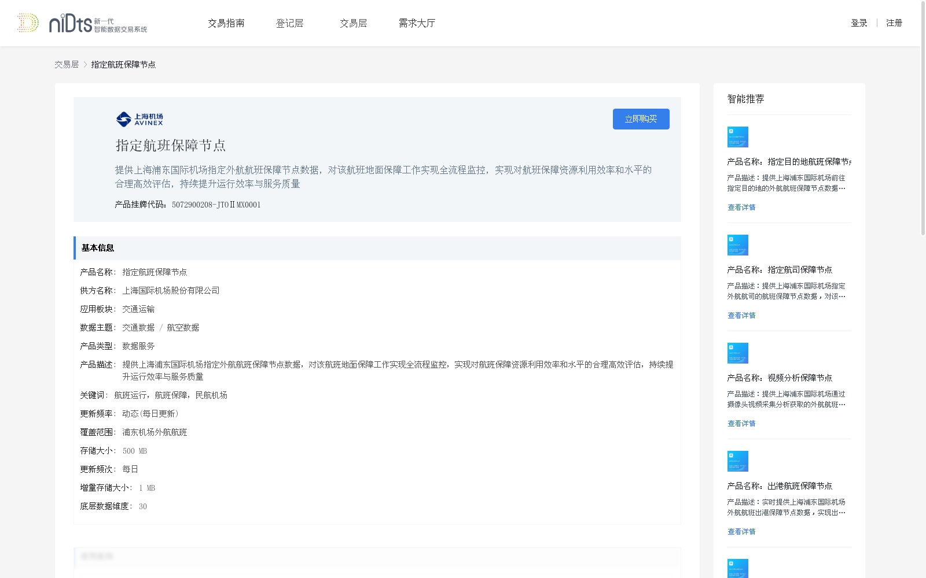This screenshot has height=578, width=926.
Task: View details of 指定航司保障节点
Action: click(741, 316)
